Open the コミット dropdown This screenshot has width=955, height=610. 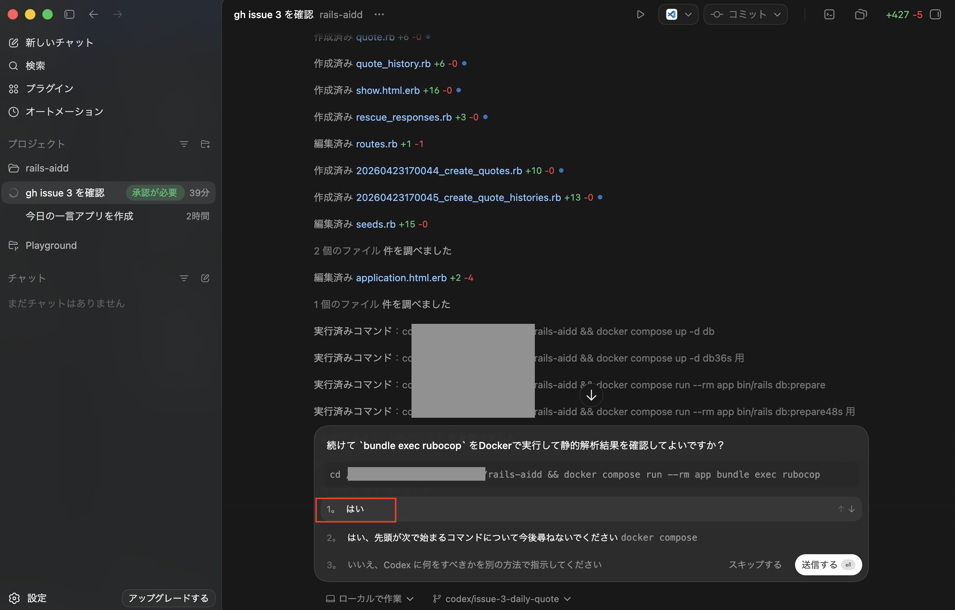click(745, 15)
